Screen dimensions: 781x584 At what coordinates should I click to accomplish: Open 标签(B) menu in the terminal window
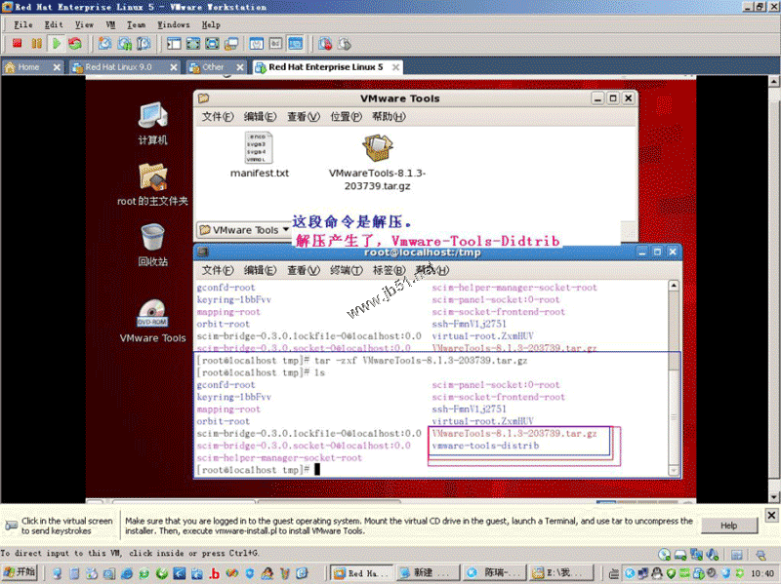pos(389,270)
